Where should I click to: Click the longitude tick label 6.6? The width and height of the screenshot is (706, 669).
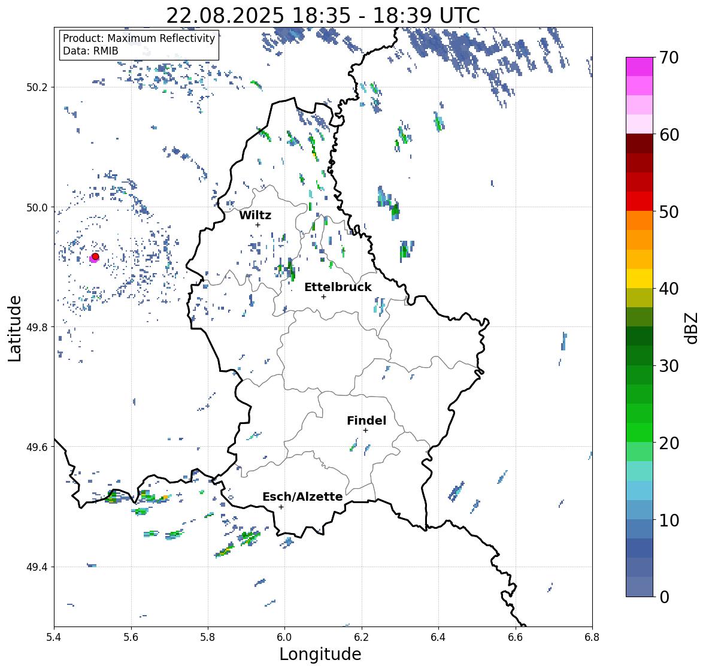point(516,637)
